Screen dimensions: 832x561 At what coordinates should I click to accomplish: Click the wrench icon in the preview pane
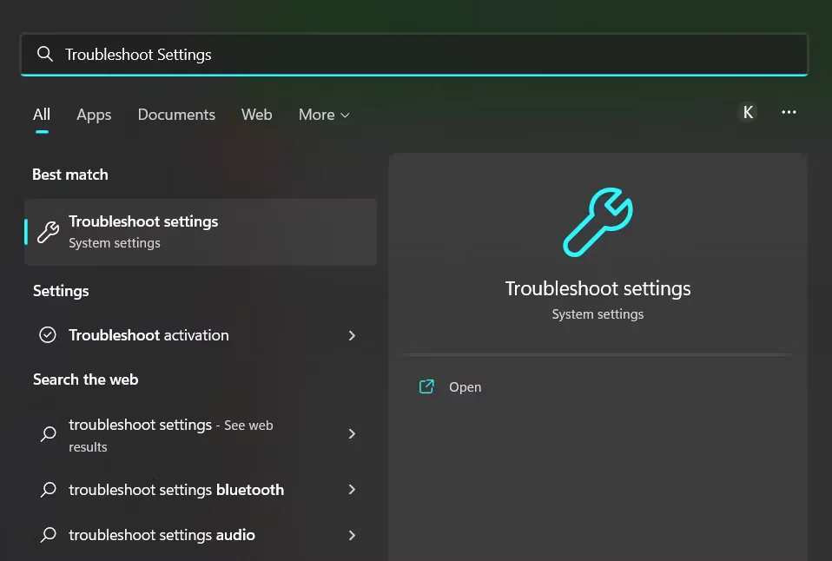[598, 221]
